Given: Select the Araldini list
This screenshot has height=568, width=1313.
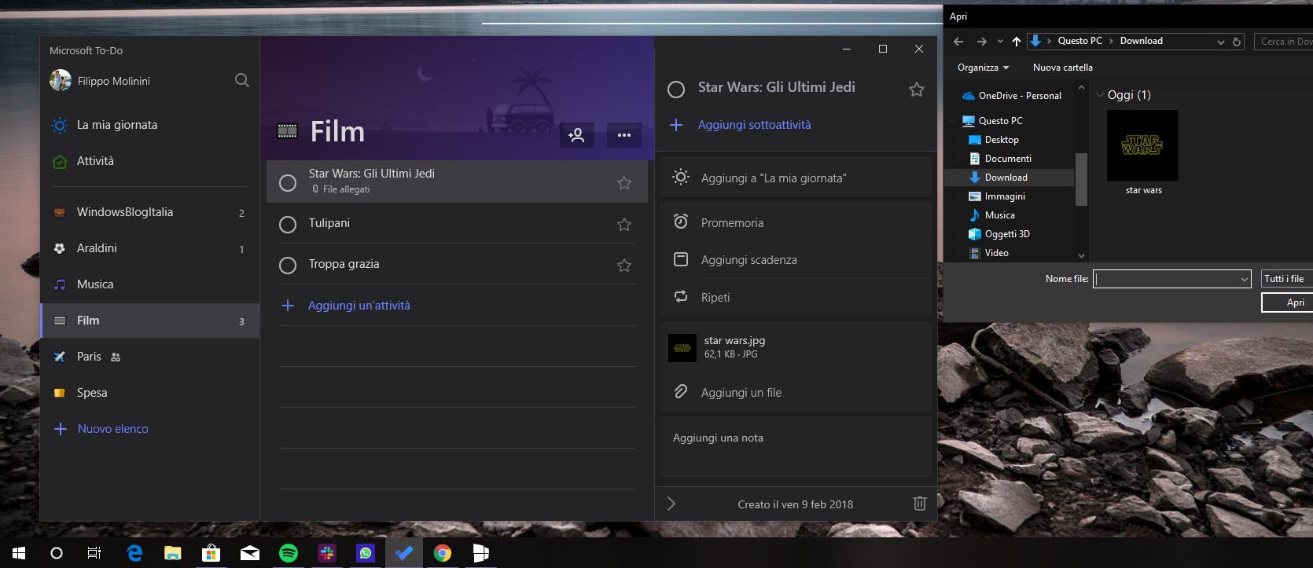Looking at the screenshot, I should tap(149, 248).
